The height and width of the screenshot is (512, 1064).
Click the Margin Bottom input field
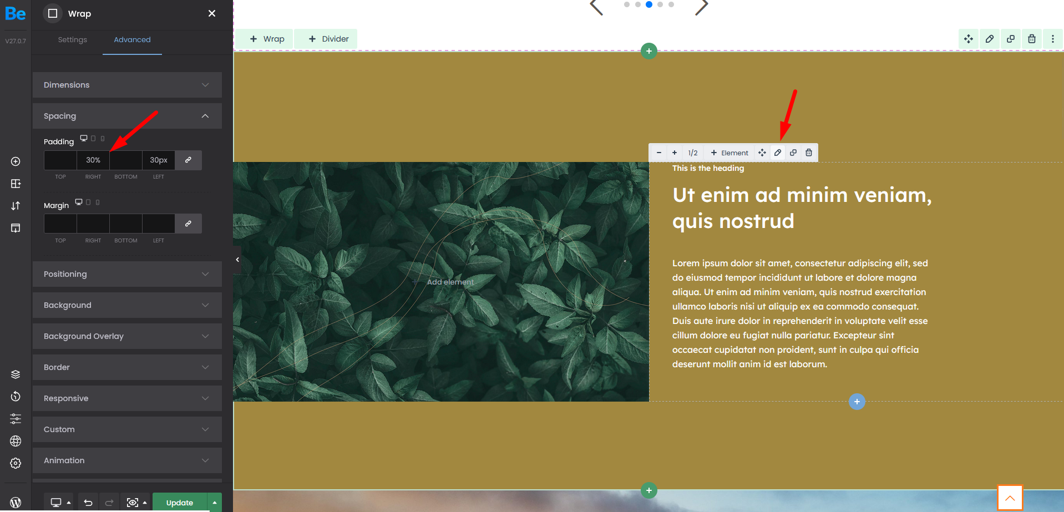tap(126, 224)
